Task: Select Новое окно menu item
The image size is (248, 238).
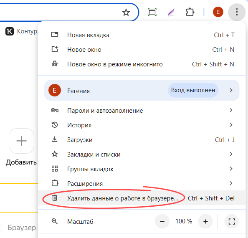Action: [x=142, y=50]
